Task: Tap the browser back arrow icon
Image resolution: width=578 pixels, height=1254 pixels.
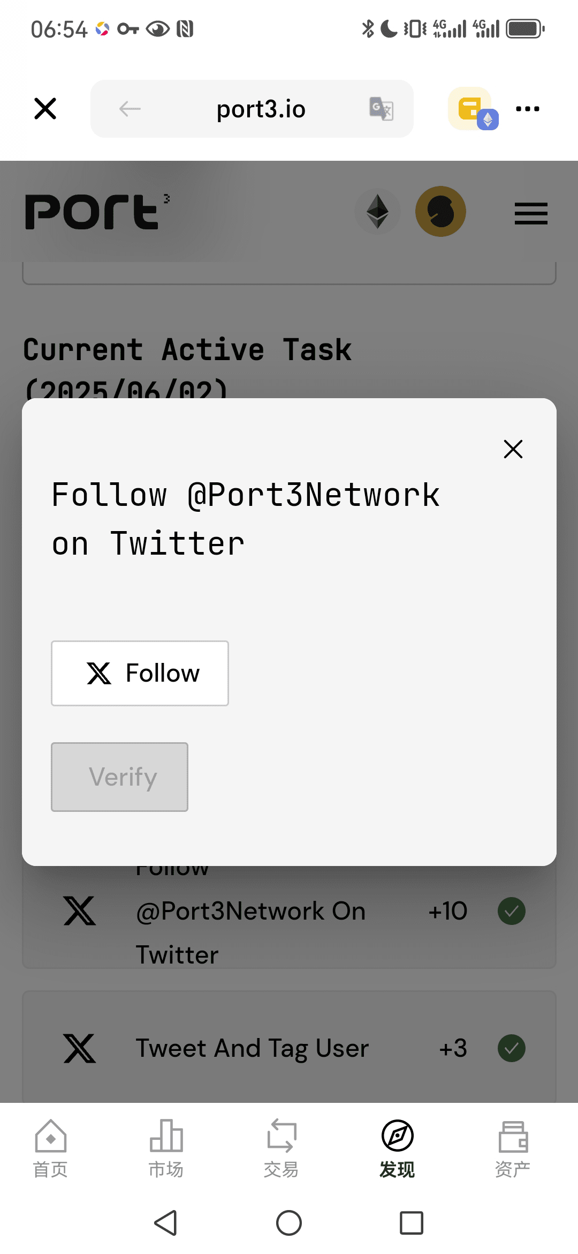Action: coord(130,109)
